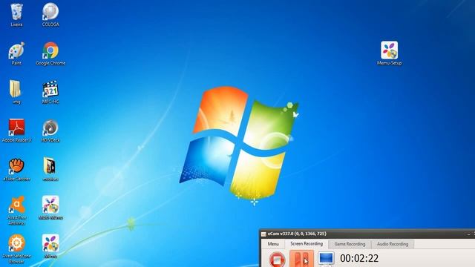Switch to the Game Recording tab
This screenshot has width=475, height=267.
pos(350,244)
